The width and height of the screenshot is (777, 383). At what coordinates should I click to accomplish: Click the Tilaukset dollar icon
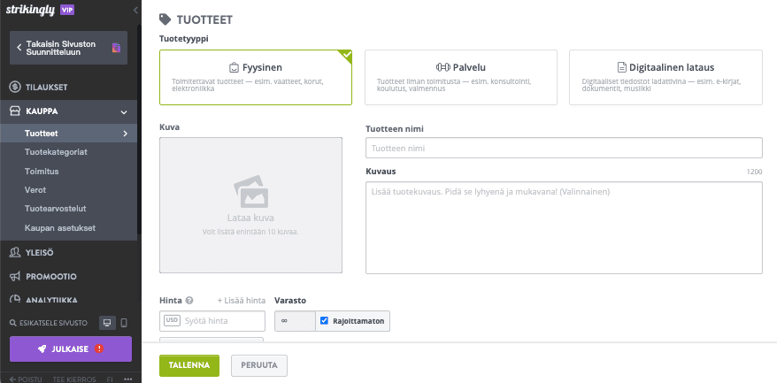tap(15, 87)
